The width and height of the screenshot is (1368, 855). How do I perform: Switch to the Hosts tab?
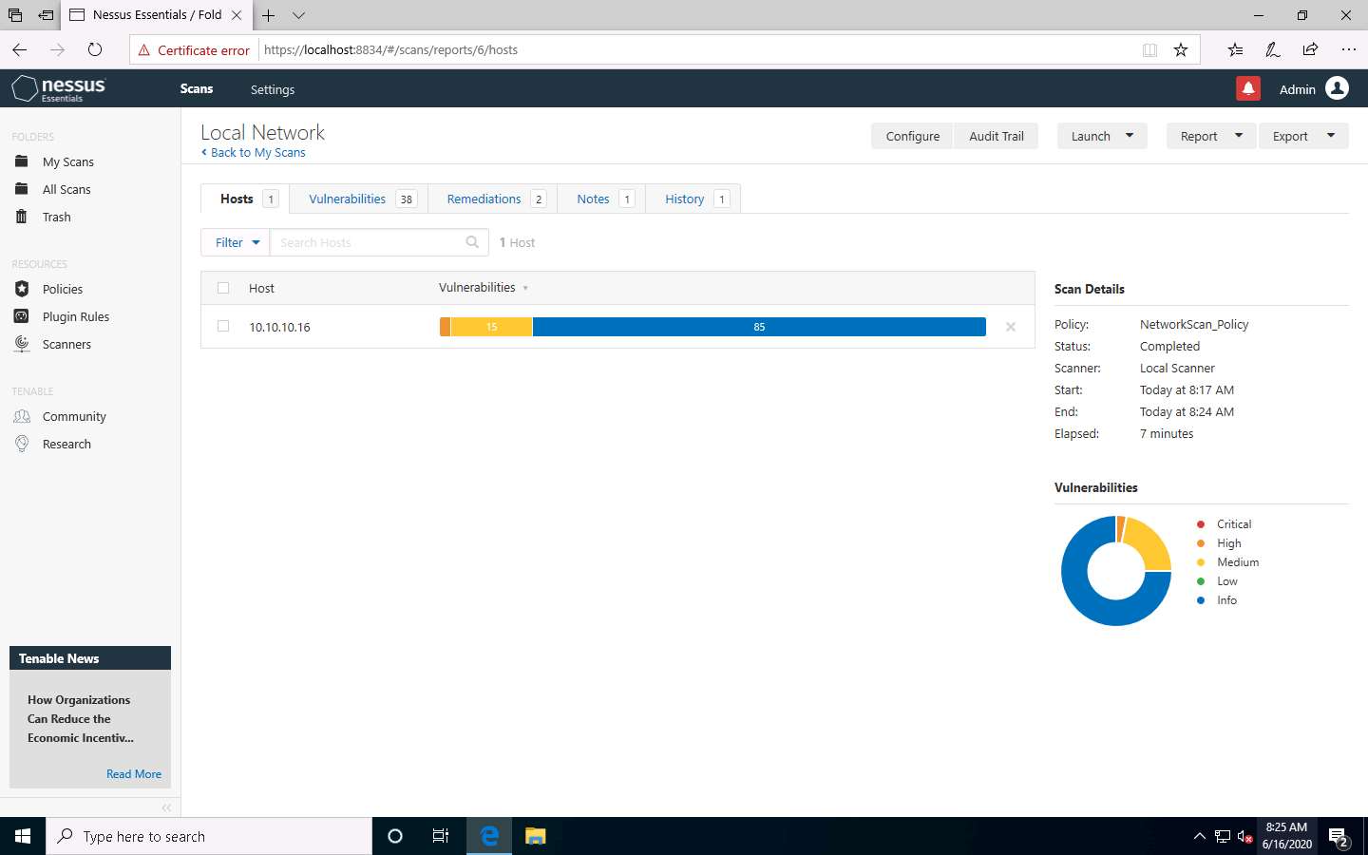(x=246, y=199)
